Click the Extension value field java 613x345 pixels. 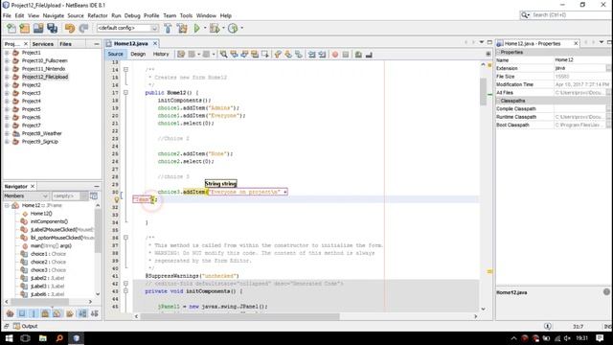[x=579, y=68]
